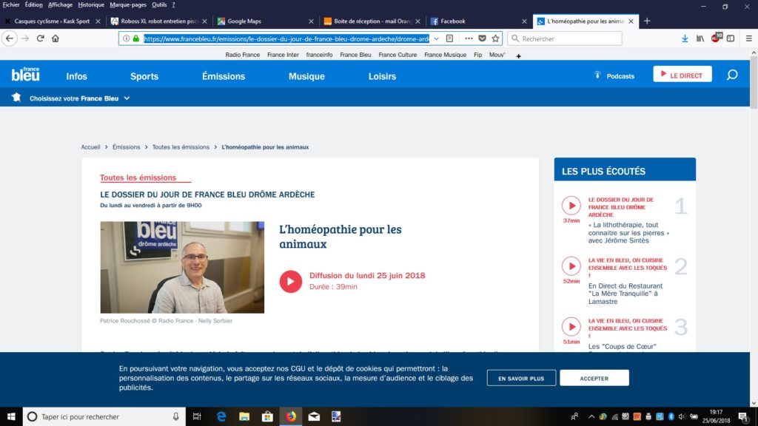758x426 pixels.
Task: Click the France Bleu logo
Action: [x=26, y=74]
